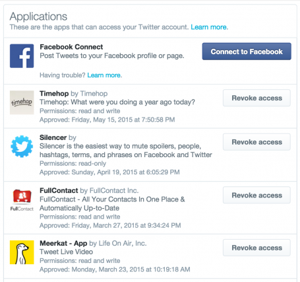Click FullContact Inc. developer name
The image size is (300, 282).
click(x=114, y=190)
